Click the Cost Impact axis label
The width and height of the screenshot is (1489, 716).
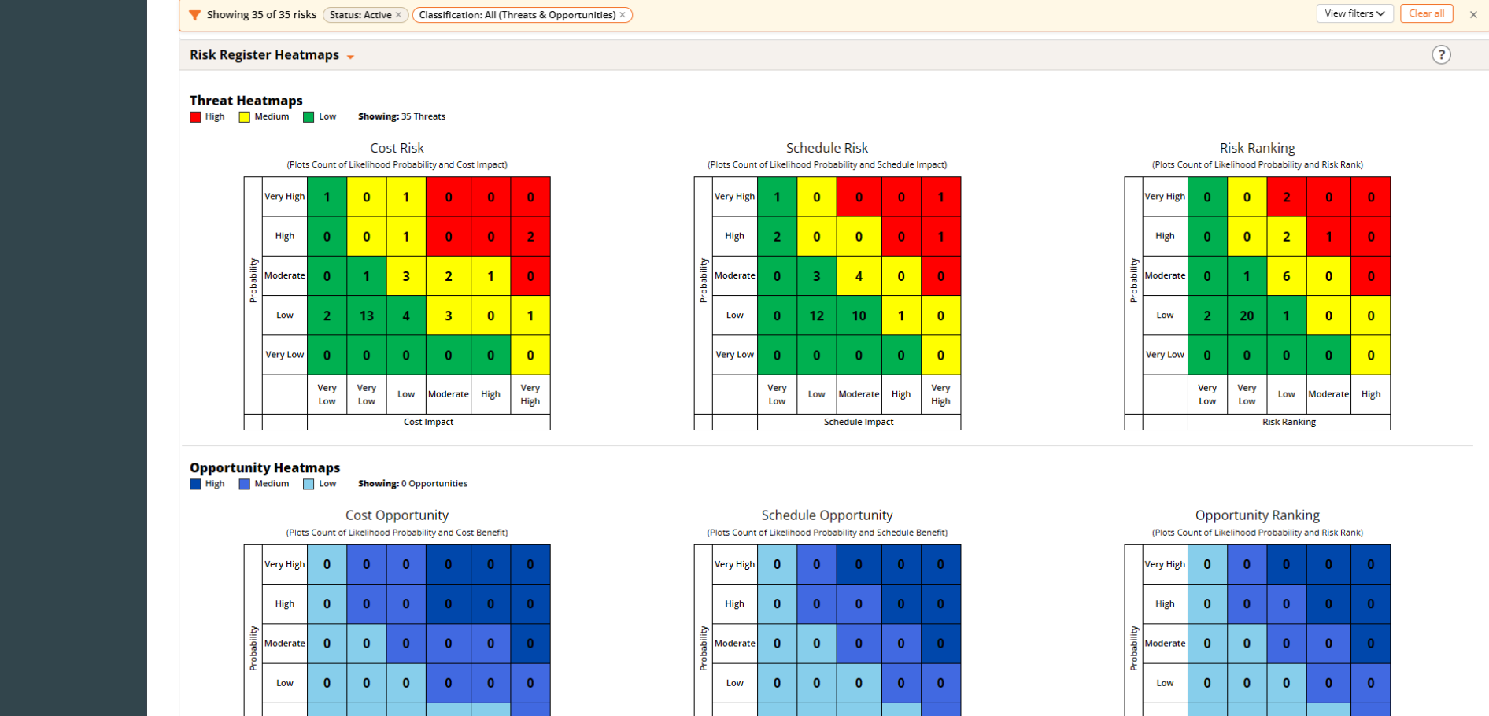(428, 422)
